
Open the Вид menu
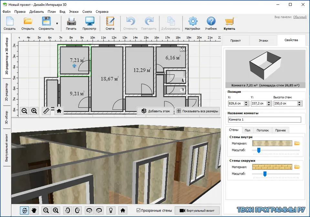[x=62, y=12]
